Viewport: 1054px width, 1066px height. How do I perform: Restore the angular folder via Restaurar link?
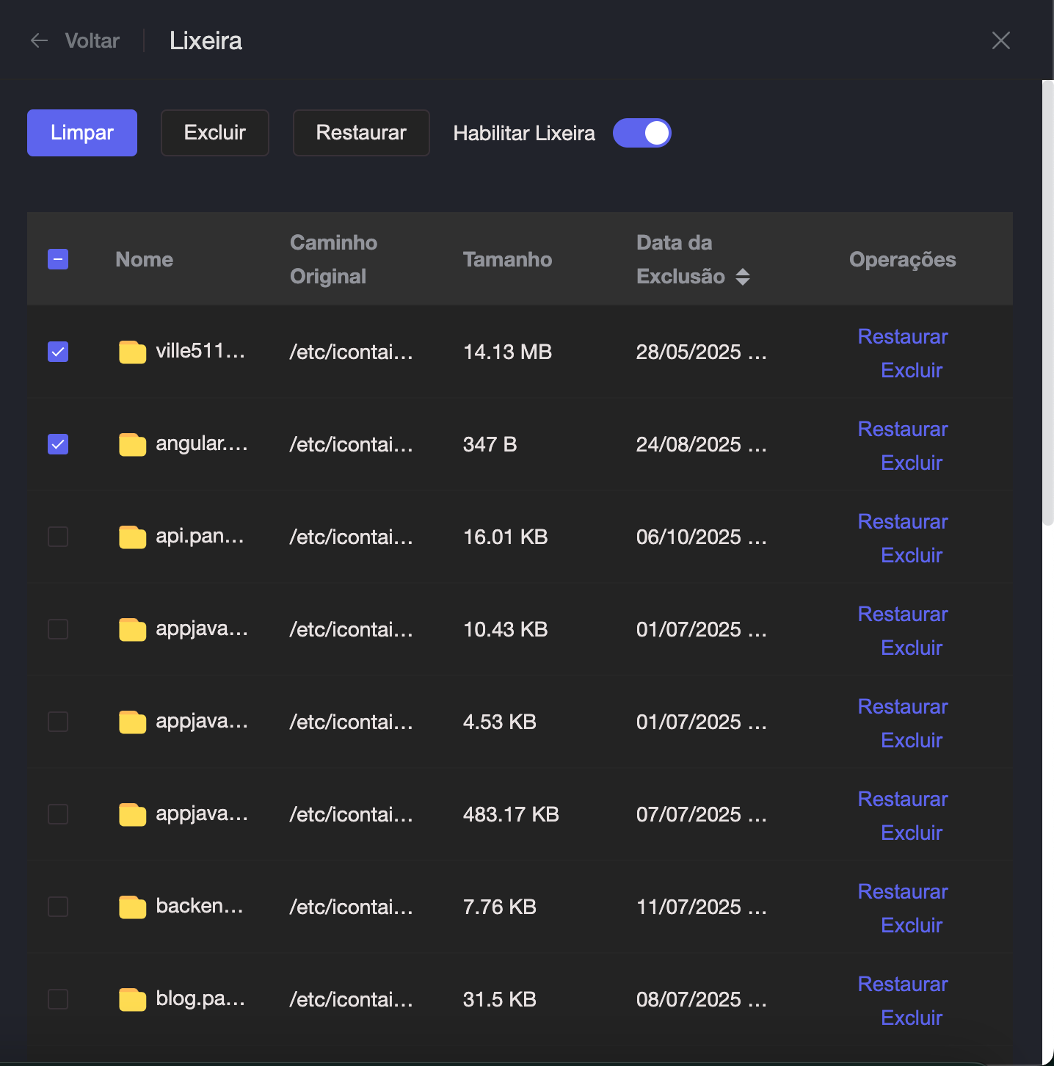click(x=902, y=429)
